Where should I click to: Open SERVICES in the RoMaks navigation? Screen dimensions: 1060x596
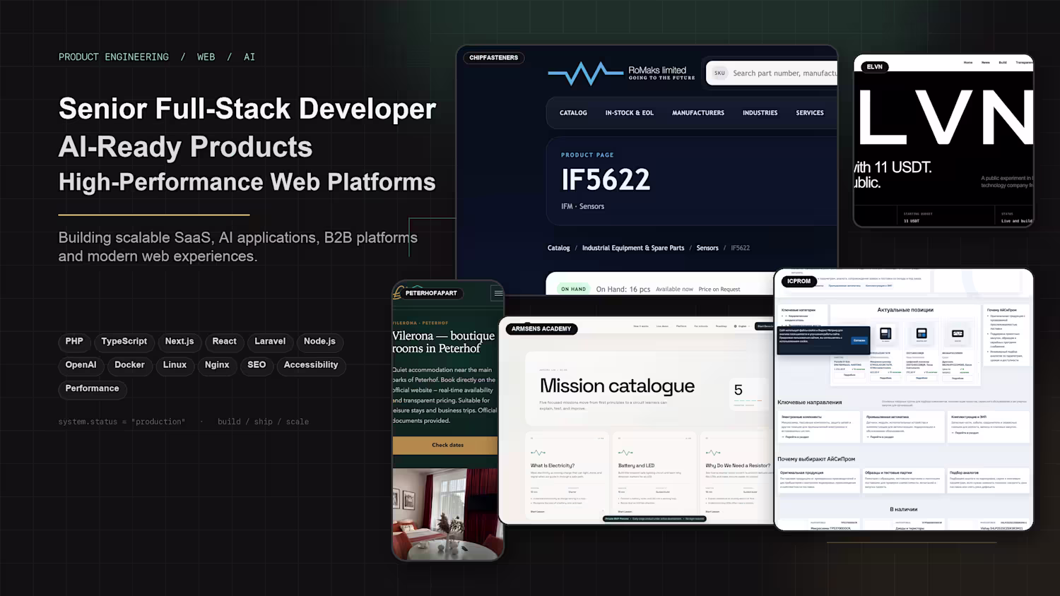(x=810, y=113)
